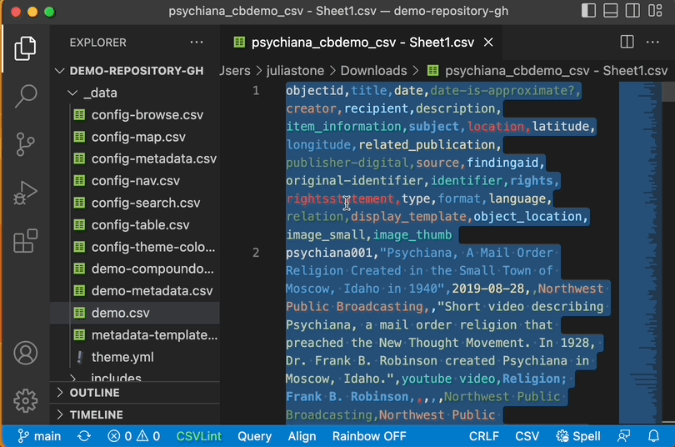The image size is (675, 447).
Task: Click the Spell checker status item
Action: tap(578, 436)
